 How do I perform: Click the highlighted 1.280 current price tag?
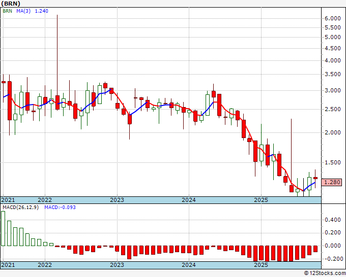click(x=332, y=182)
